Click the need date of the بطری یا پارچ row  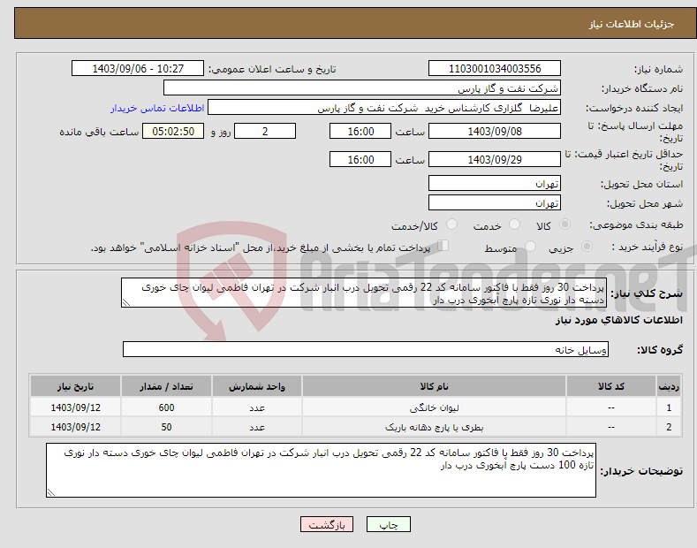[x=76, y=427]
